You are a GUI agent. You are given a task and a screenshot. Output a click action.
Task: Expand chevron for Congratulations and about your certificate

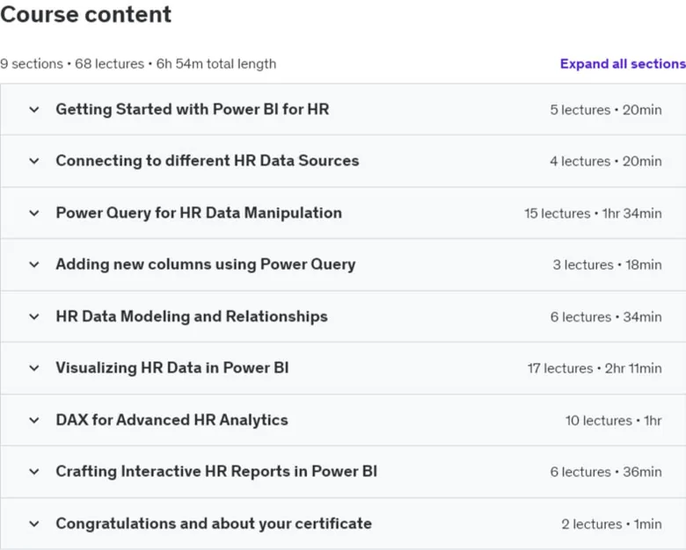coord(34,524)
